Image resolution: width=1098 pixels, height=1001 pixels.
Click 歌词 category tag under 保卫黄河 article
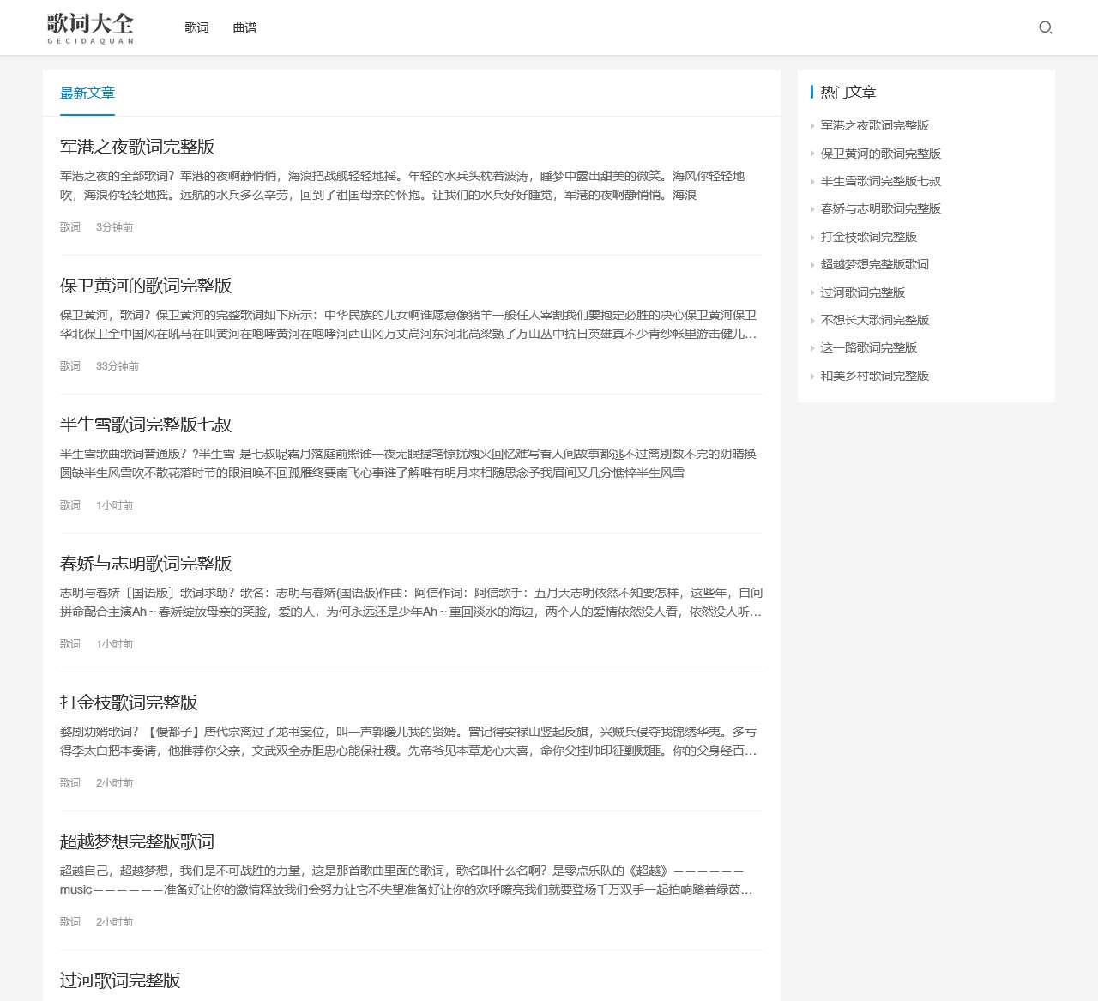pos(70,366)
